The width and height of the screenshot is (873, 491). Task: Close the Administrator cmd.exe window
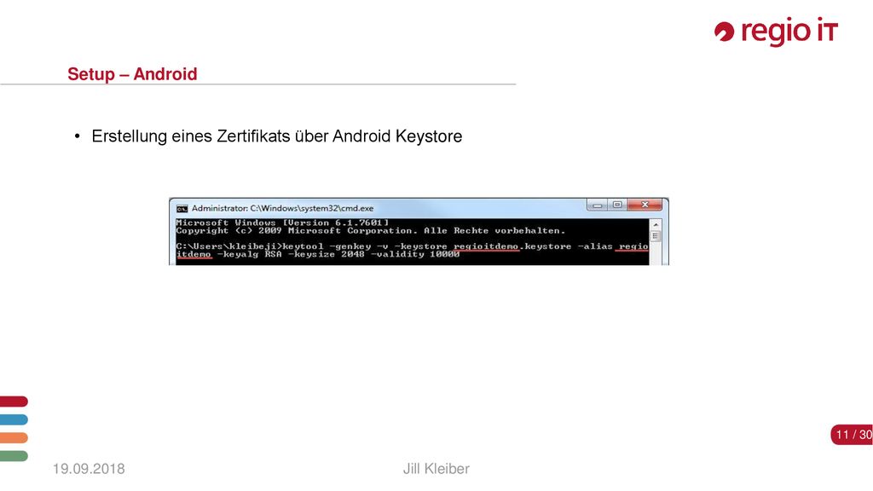(x=645, y=205)
